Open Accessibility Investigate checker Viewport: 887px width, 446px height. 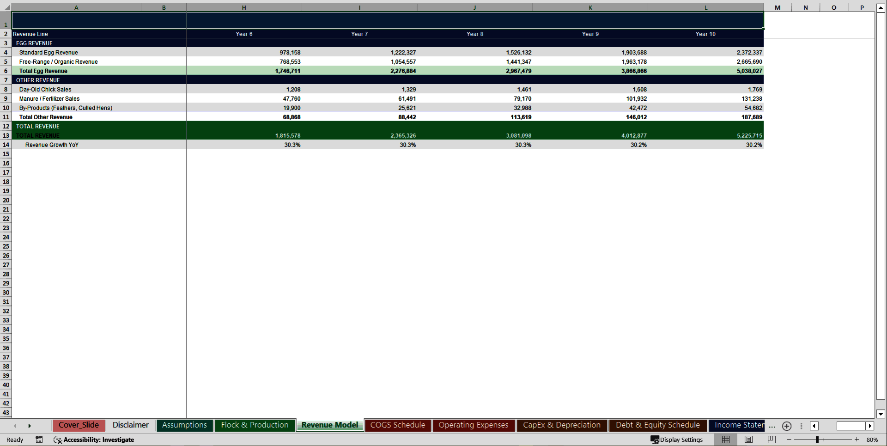tap(94, 440)
